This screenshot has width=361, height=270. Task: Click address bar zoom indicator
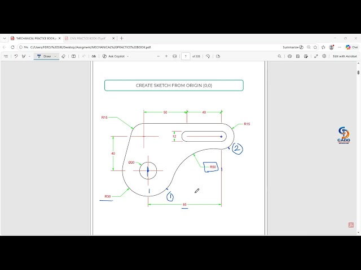(309, 47)
